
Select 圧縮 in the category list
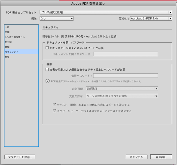pos(7,32)
